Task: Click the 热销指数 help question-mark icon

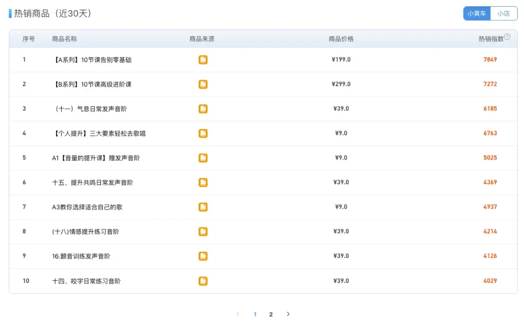Action: (x=507, y=36)
